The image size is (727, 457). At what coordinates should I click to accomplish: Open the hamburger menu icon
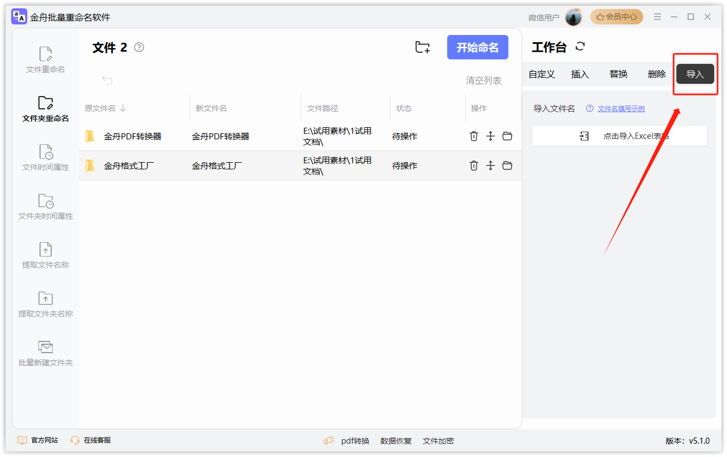pos(657,17)
